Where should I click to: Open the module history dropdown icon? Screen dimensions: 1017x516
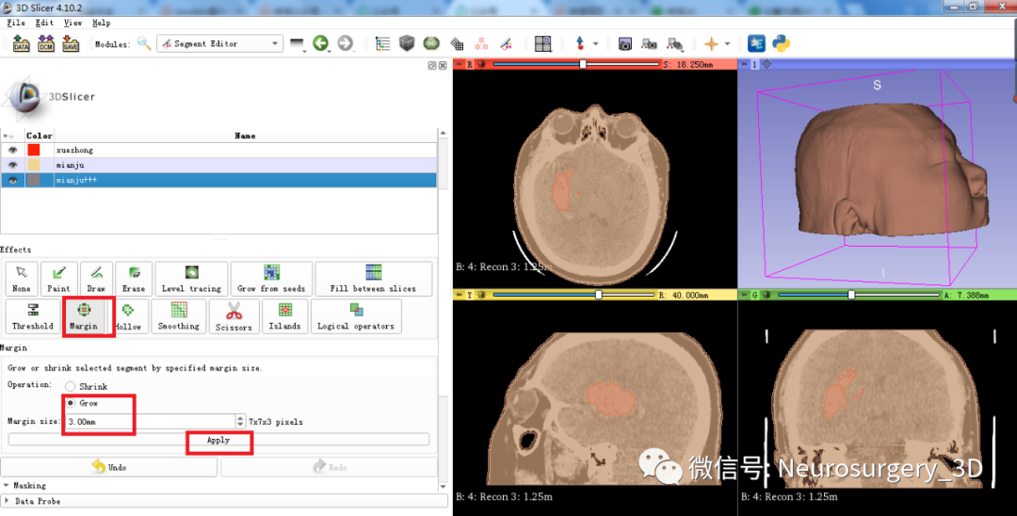tap(297, 44)
